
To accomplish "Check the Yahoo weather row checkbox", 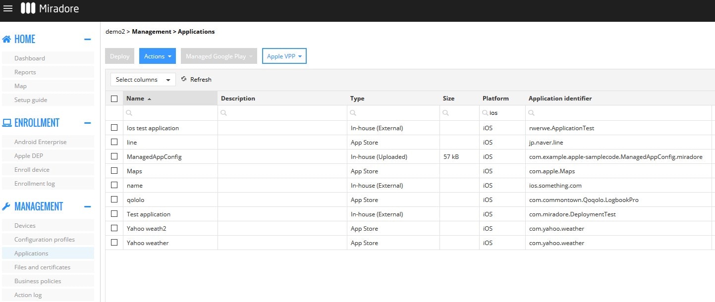I will [x=114, y=243].
